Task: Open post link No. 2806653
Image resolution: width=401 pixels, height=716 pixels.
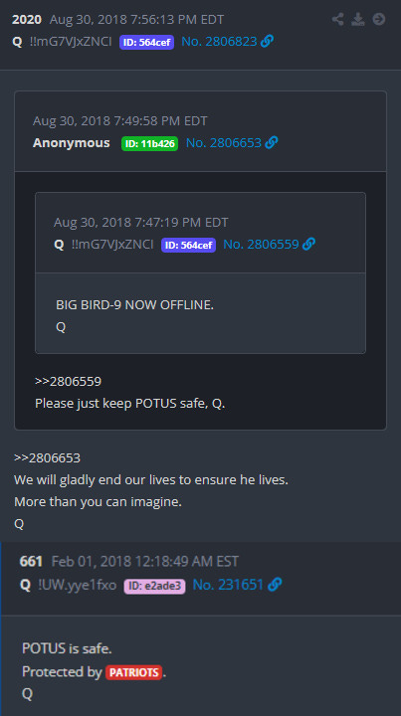Action: coord(224,143)
